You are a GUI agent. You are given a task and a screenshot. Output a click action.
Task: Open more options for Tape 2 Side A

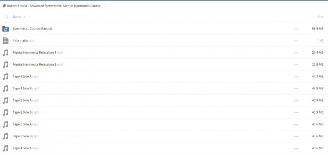click(x=296, y=100)
